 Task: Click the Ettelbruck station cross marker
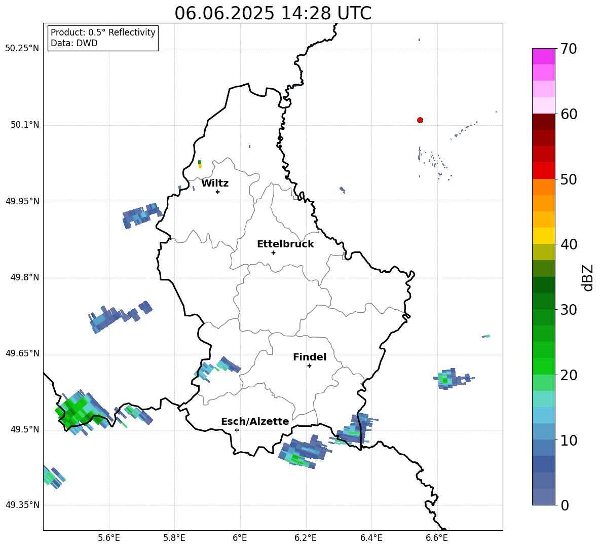coord(273,252)
